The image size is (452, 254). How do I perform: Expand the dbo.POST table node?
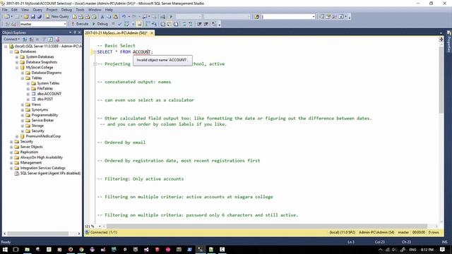(x=28, y=99)
